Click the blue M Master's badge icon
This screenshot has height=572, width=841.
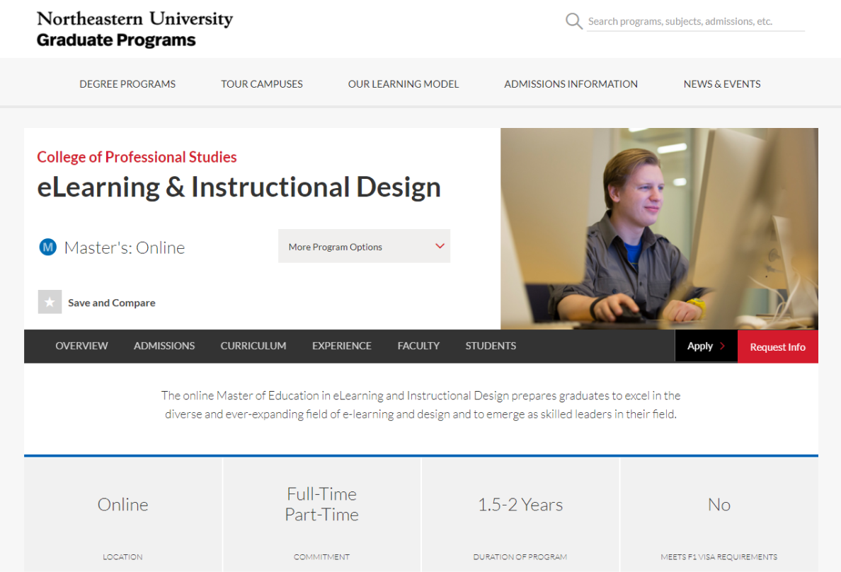coord(47,247)
